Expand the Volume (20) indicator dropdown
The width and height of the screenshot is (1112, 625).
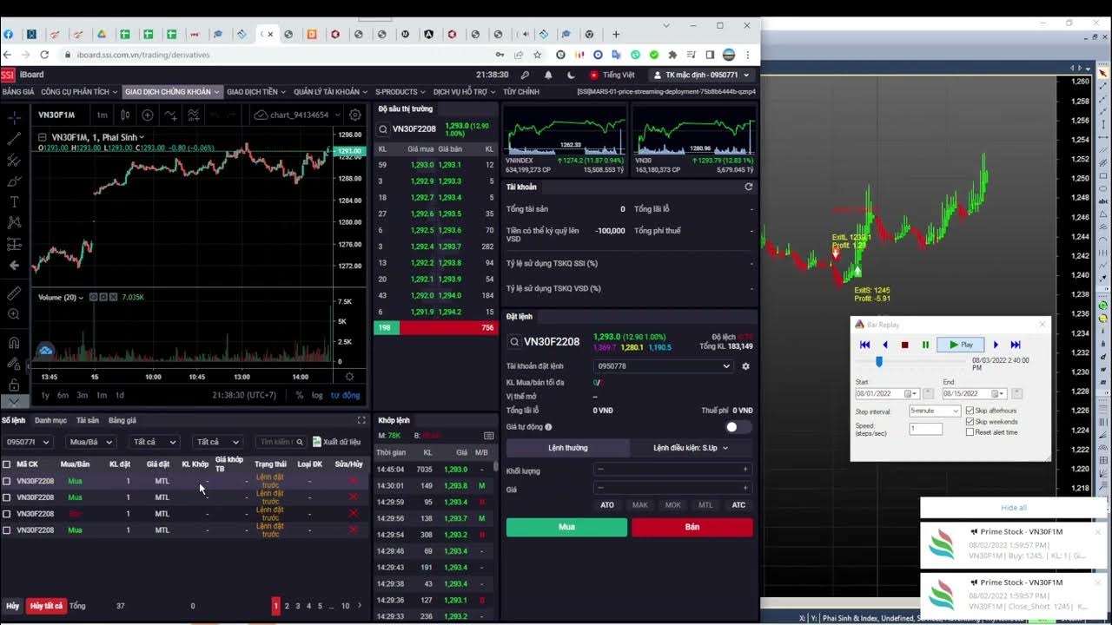pyautogui.click(x=81, y=298)
